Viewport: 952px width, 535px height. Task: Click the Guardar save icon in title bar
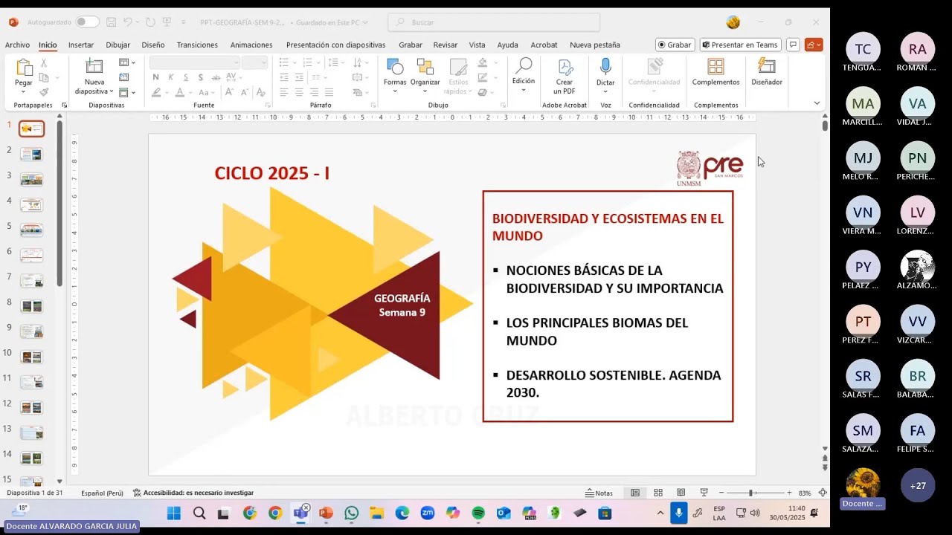pyautogui.click(x=111, y=22)
